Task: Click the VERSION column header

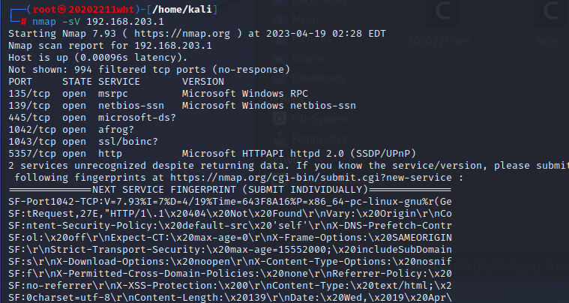Action: tap(202, 81)
